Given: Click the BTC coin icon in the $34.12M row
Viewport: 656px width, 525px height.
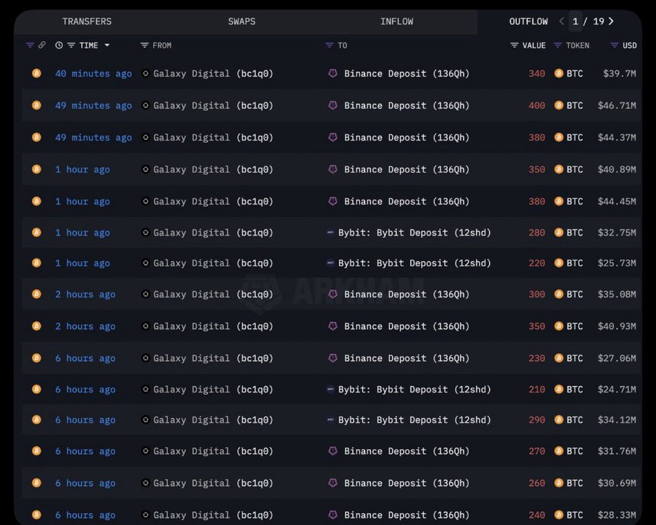Looking at the screenshot, I should (559, 420).
